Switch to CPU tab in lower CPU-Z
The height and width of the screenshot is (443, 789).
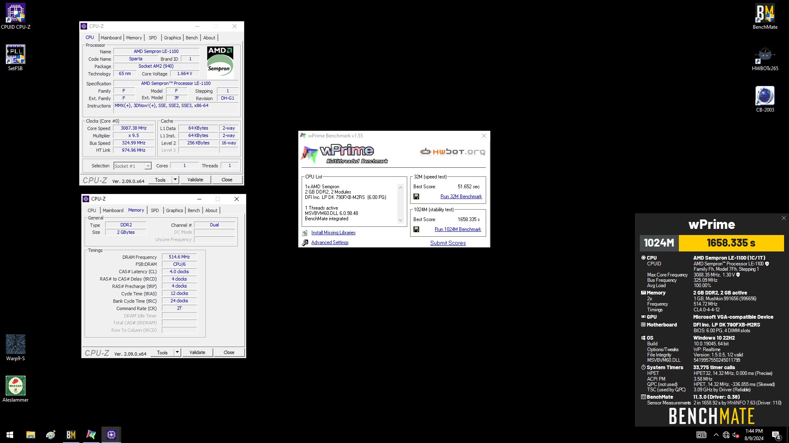click(x=92, y=210)
